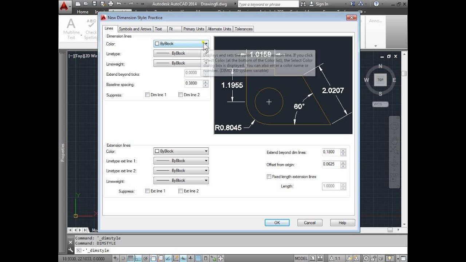466x262 pixels.
Task: Toggle Grid Display status bar icon
Action: click(130, 258)
